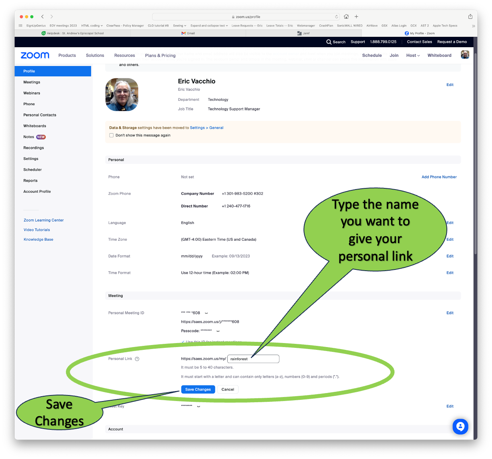492x459 pixels.
Task: Open Reports in the sidebar
Action: (x=30, y=181)
